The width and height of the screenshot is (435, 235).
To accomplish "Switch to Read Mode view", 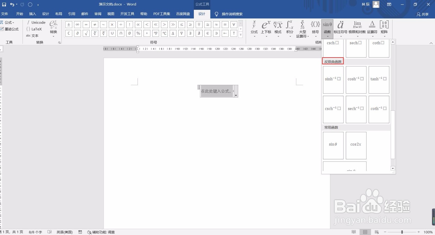I will pyautogui.click(x=354, y=232).
